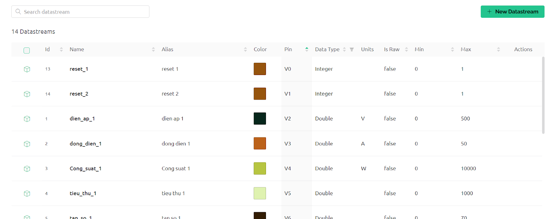Image resolution: width=547 pixels, height=219 pixels.
Task: Tick the select-all checkbox in header
Action: coord(27,50)
